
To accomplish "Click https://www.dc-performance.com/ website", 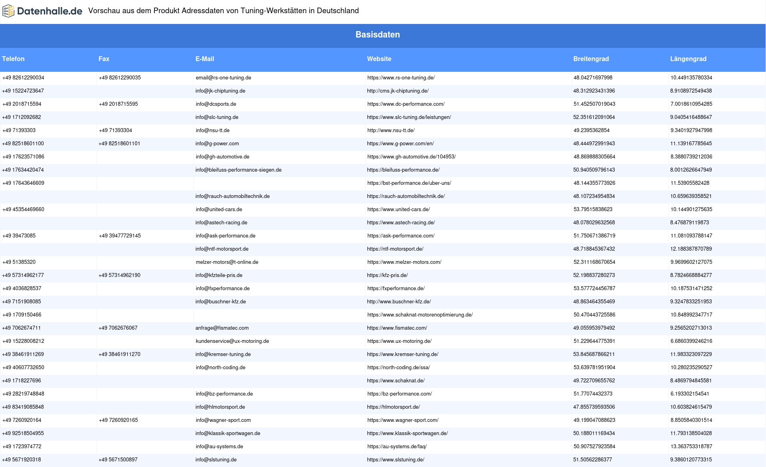I will tap(406, 104).
